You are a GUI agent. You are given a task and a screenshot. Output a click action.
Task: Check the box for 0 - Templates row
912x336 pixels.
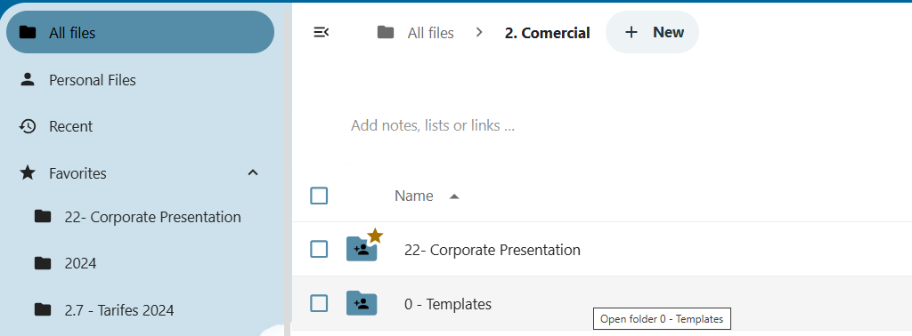(319, 303)
